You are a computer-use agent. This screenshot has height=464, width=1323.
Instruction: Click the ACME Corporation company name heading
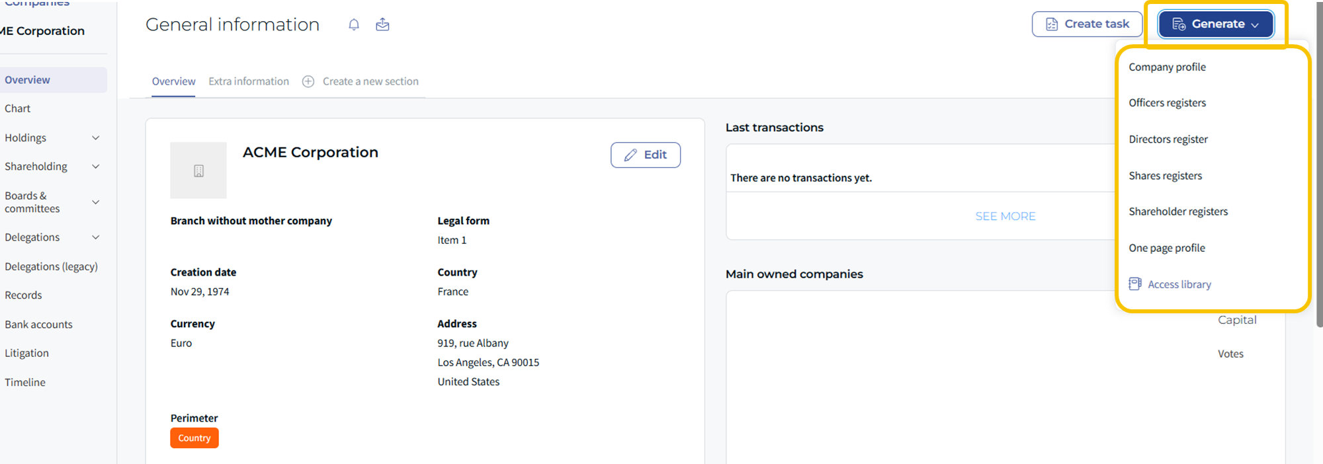click(x=310, y=152)
